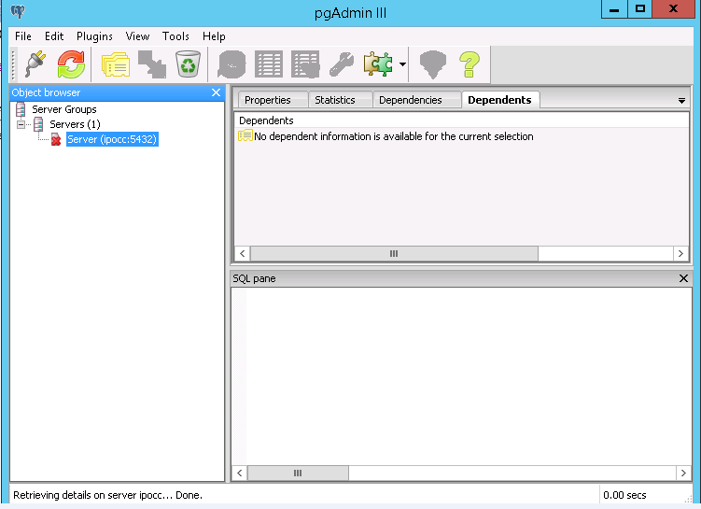
Task: Open the Plugins dropdown arrow
Action: point(402,64)
